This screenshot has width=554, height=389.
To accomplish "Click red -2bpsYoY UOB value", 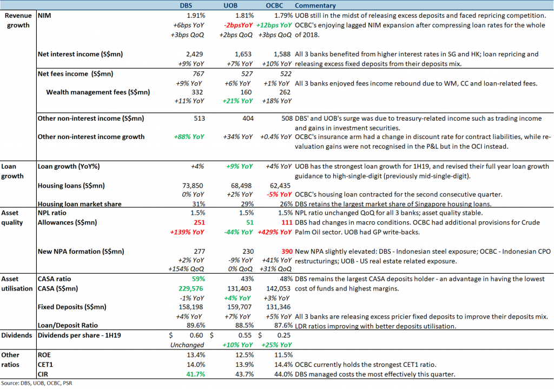I will [x=239, y=25].
